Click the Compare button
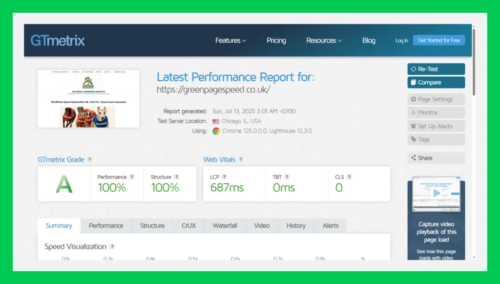 coord(436,82)
